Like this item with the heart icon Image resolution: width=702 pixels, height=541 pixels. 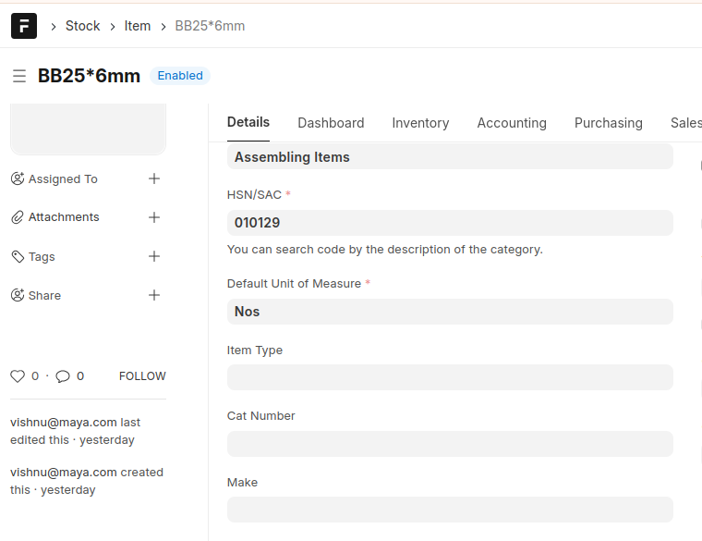[x=18, y=376]
